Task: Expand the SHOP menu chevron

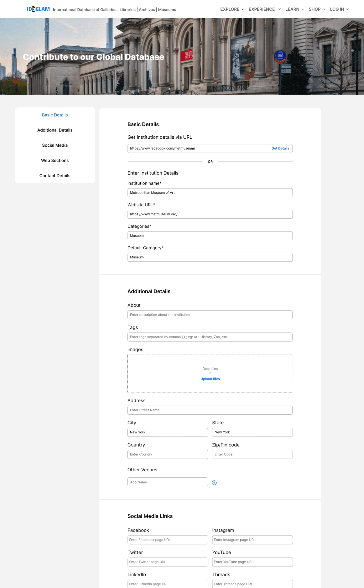Action: 324,9
